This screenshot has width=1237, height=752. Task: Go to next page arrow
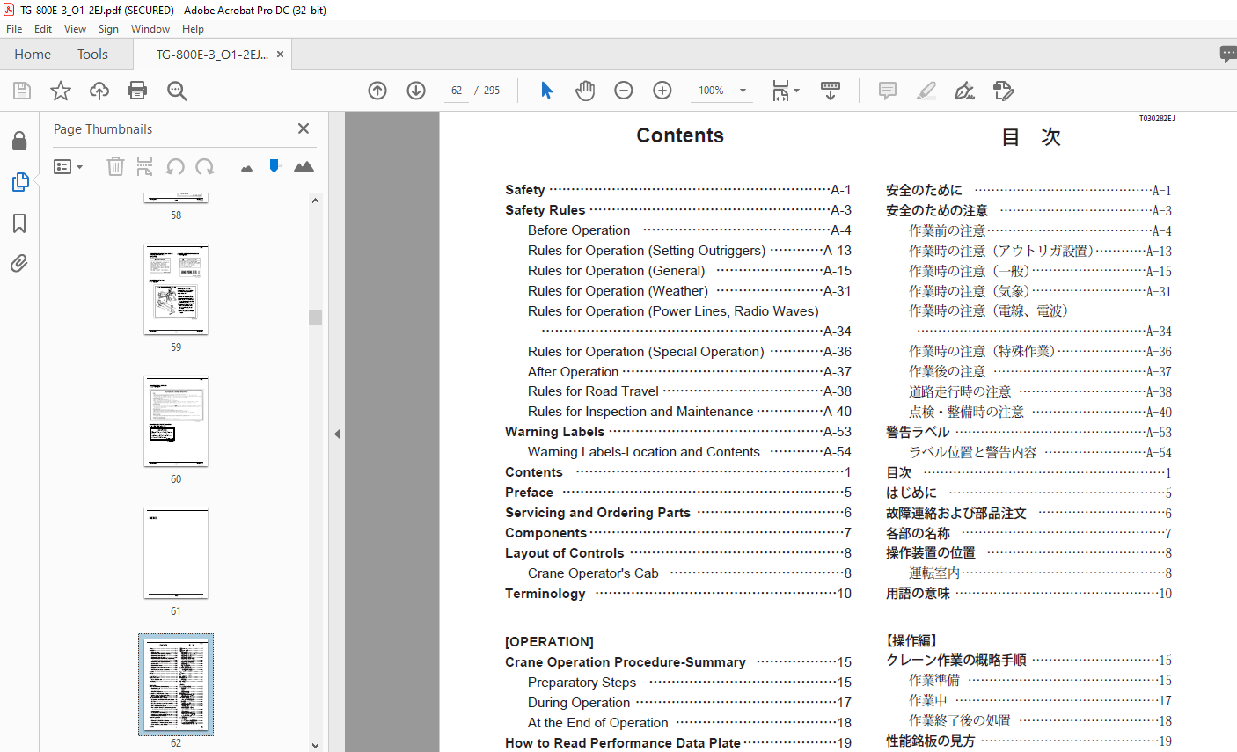[x=416, y=91]
